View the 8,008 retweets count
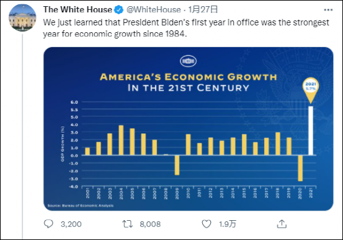The width and height of the screenshot is (343, 240). 150,224
